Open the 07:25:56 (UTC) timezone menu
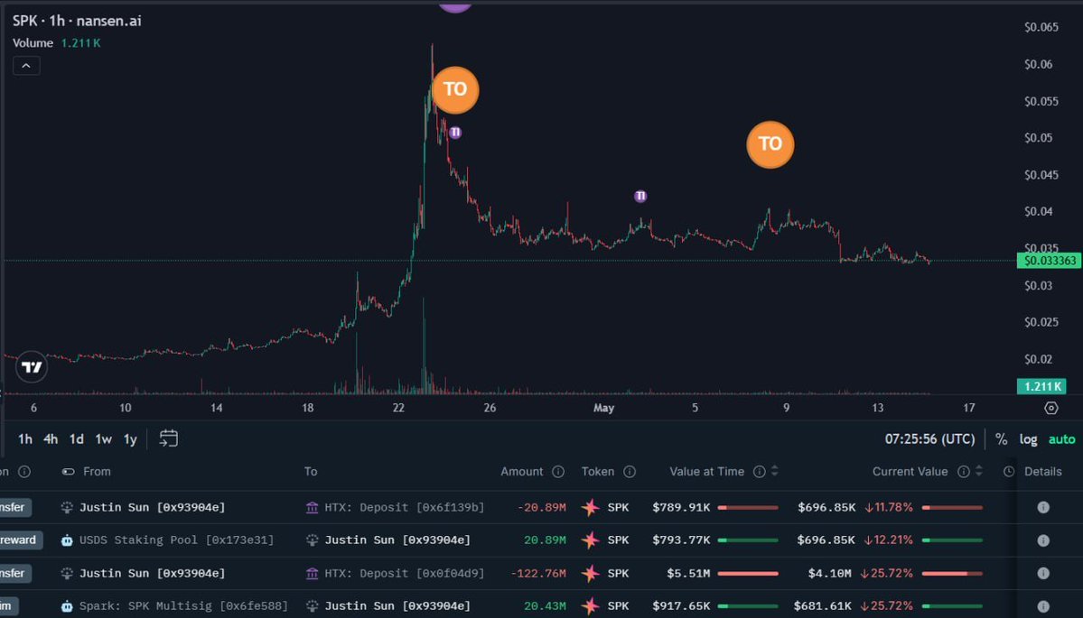The width and height of the screenshot is (1083, 618). coord(929,439)
